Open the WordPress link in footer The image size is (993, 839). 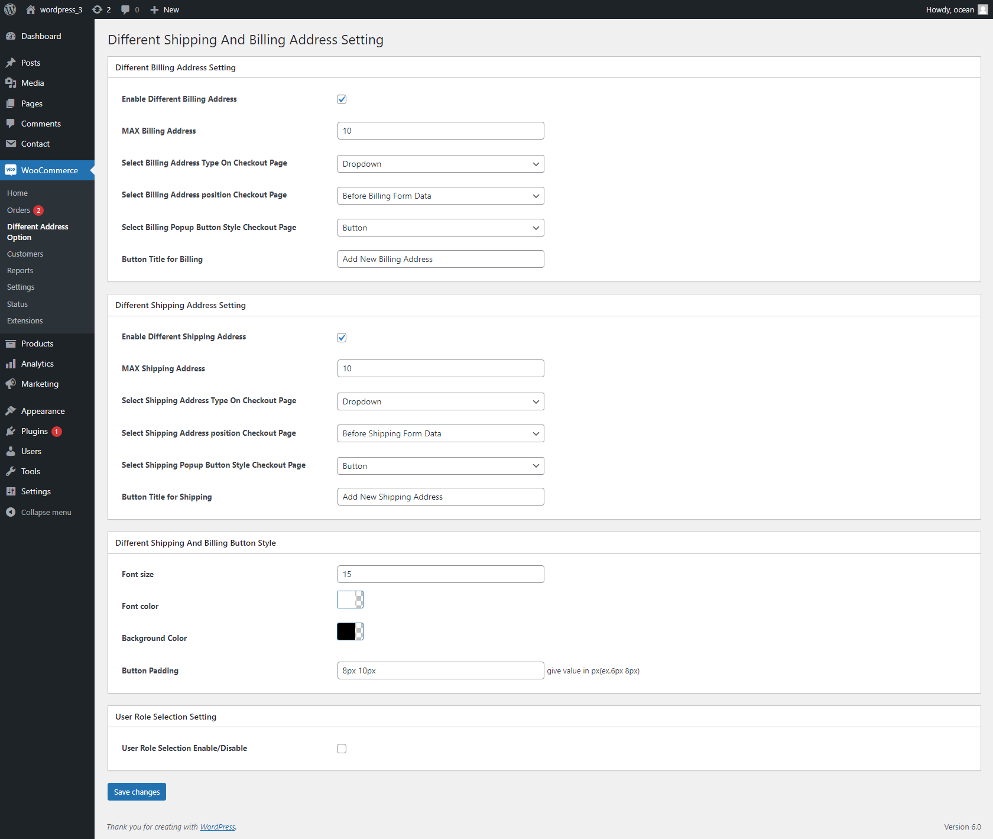click(217, 827)
